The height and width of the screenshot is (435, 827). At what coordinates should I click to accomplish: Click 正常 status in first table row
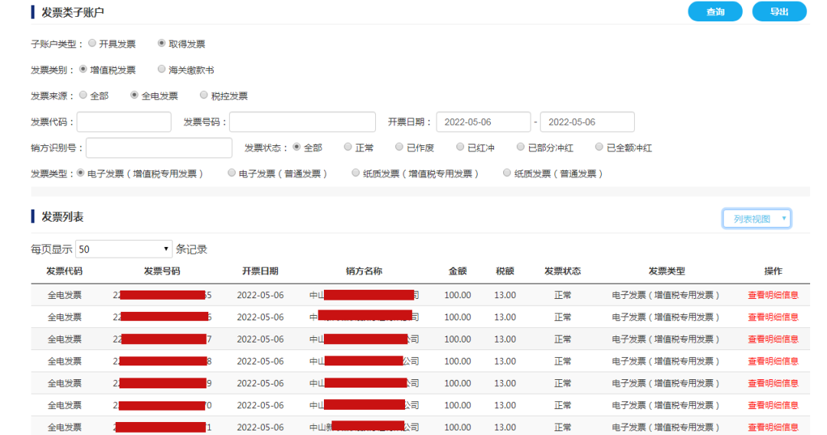(562, 295)
